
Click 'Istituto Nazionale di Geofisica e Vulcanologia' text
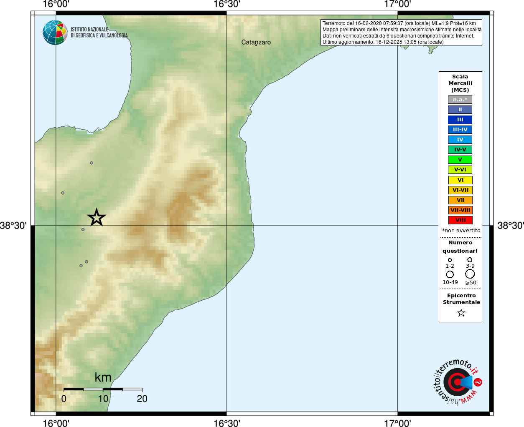99,33
